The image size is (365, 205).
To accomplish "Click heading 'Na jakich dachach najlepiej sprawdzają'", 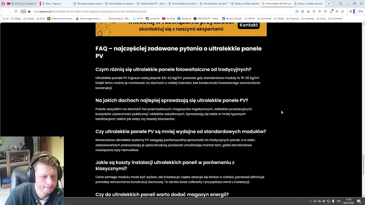I will click(172, 101).
